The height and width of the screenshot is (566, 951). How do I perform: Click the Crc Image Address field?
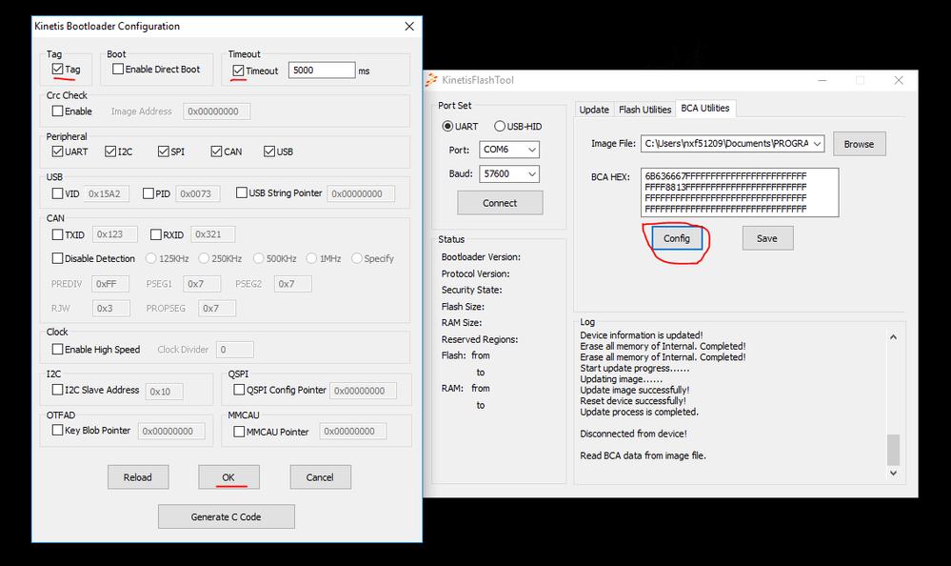coord(216,111)
